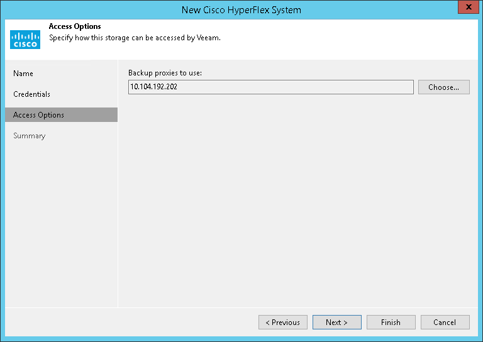Image resolution: width=483 pixels, height=342 pixels.
Task: Click the New Cisco HyperFlex System title bar
Action: pyautogui.click(x=241, y=10)
